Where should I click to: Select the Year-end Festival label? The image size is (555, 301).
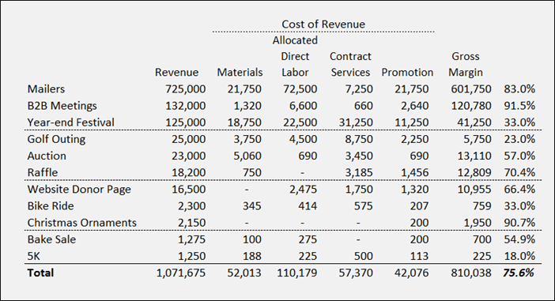(71, 122)
